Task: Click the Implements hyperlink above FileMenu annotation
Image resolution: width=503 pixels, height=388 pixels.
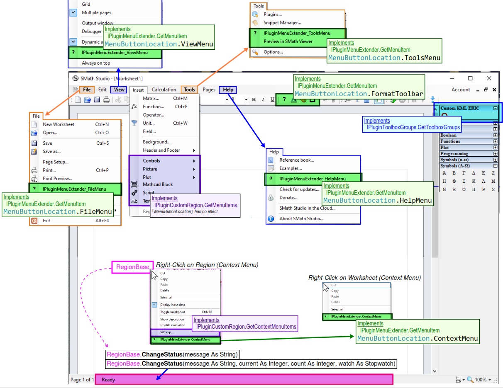Action: pos(16,197)
